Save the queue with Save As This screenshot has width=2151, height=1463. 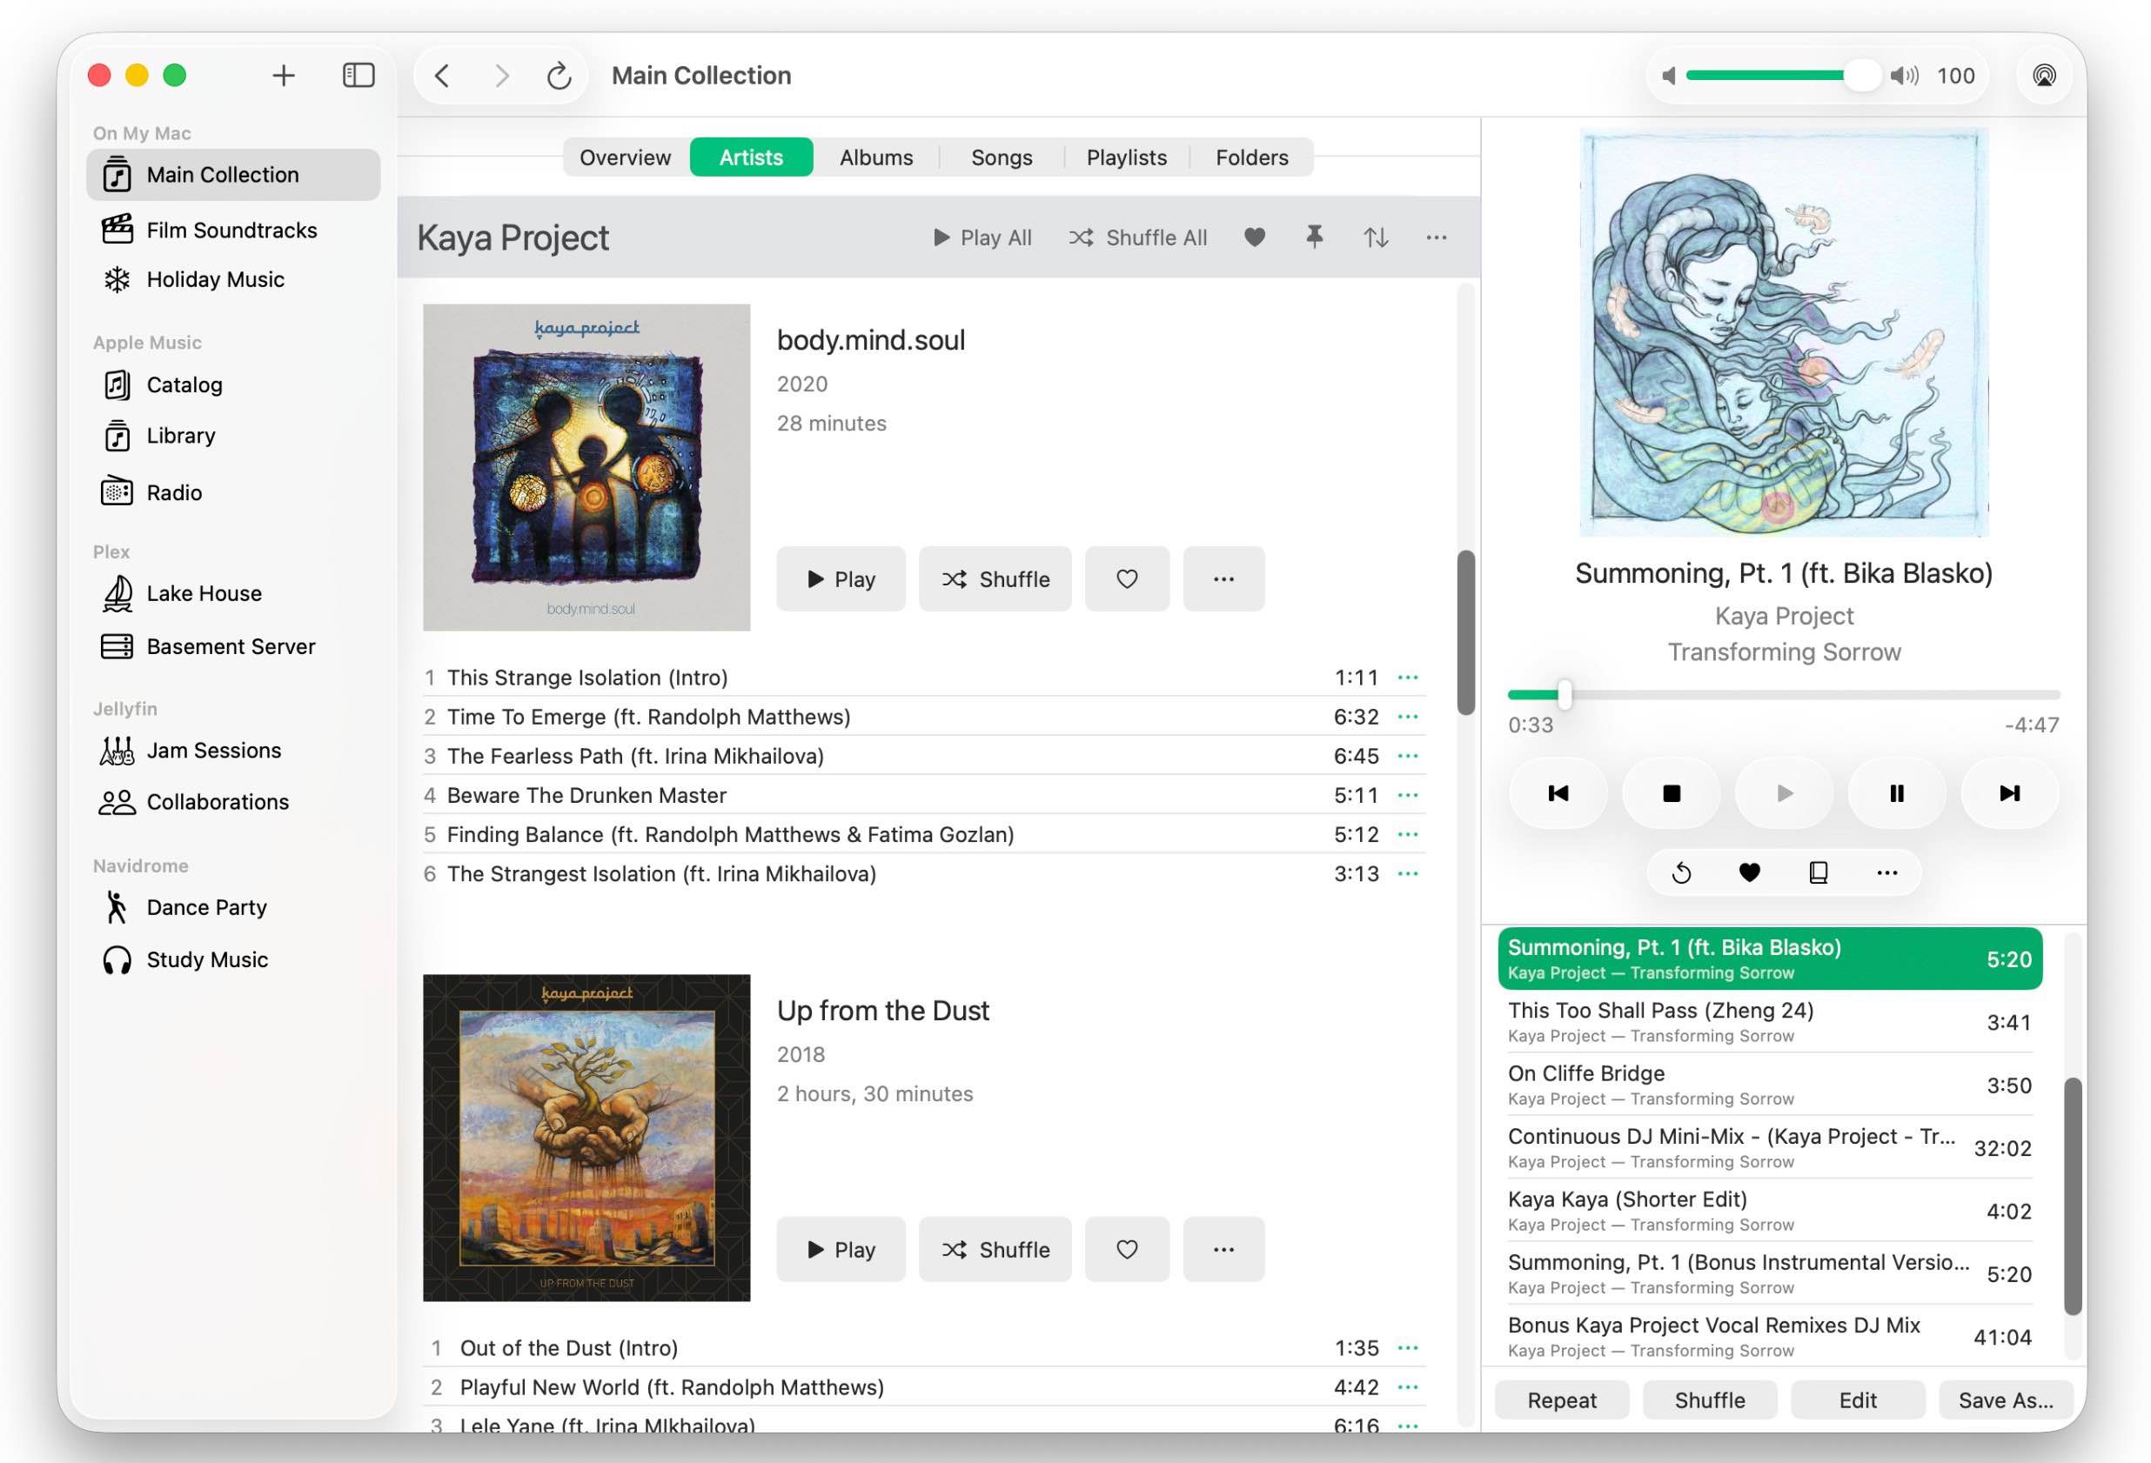click(2006, 1400)
